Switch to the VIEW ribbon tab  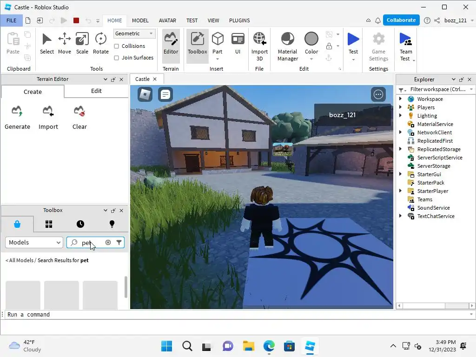[x=213, y=20]
